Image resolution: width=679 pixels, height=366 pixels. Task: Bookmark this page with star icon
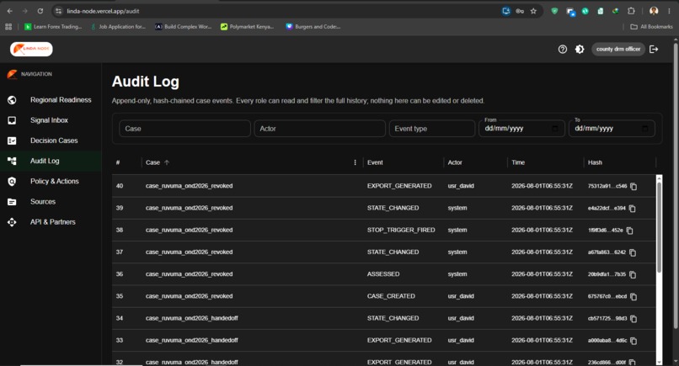pyautogui.click(x=533, y=11)
